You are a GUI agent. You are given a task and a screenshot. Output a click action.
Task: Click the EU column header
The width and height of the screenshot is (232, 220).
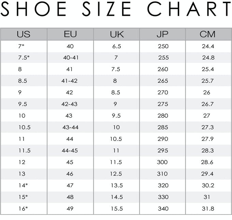point(70,34)
